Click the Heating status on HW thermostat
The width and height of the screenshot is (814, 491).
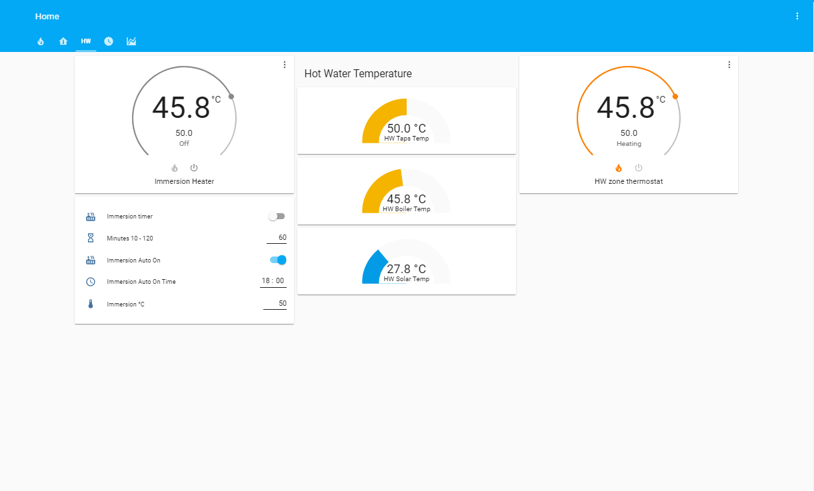click(x=629, y=143)
